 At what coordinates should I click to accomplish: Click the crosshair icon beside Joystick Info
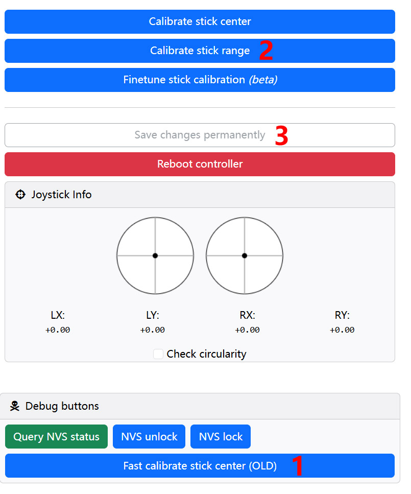tap(20, 195)
